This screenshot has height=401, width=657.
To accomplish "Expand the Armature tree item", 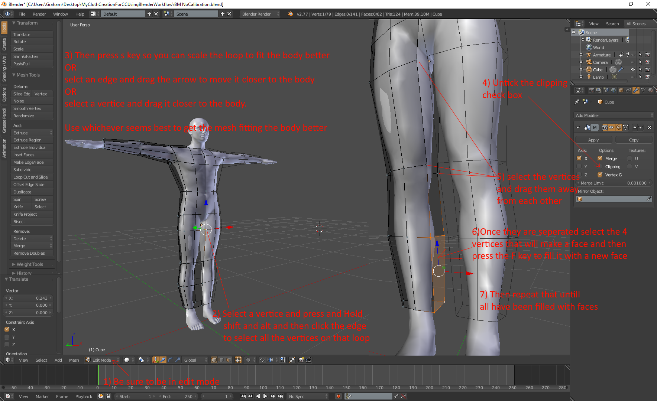I will coord(581,55).
